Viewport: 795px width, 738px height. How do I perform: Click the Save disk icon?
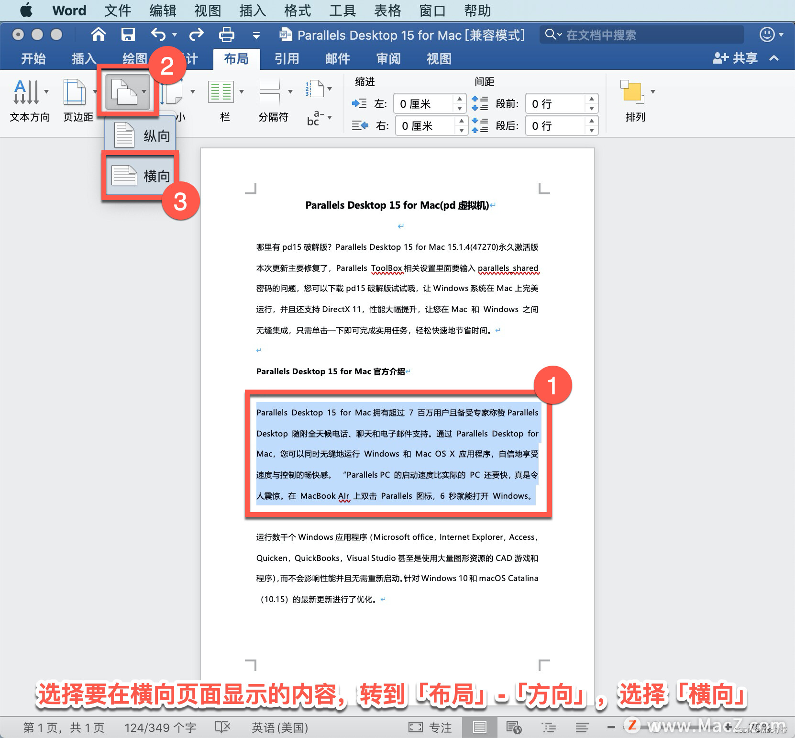click(128, 34)
